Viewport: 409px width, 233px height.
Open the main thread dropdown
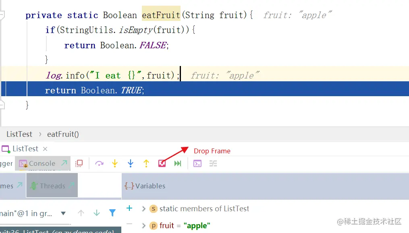(x=63, y=213)
